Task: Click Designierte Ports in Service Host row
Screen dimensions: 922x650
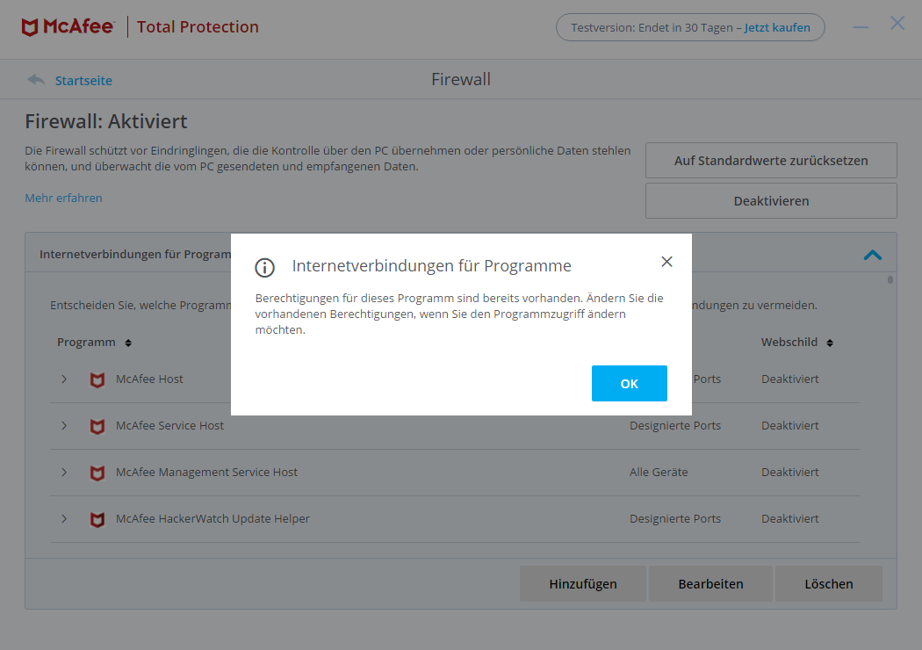Action: (675, 426)
